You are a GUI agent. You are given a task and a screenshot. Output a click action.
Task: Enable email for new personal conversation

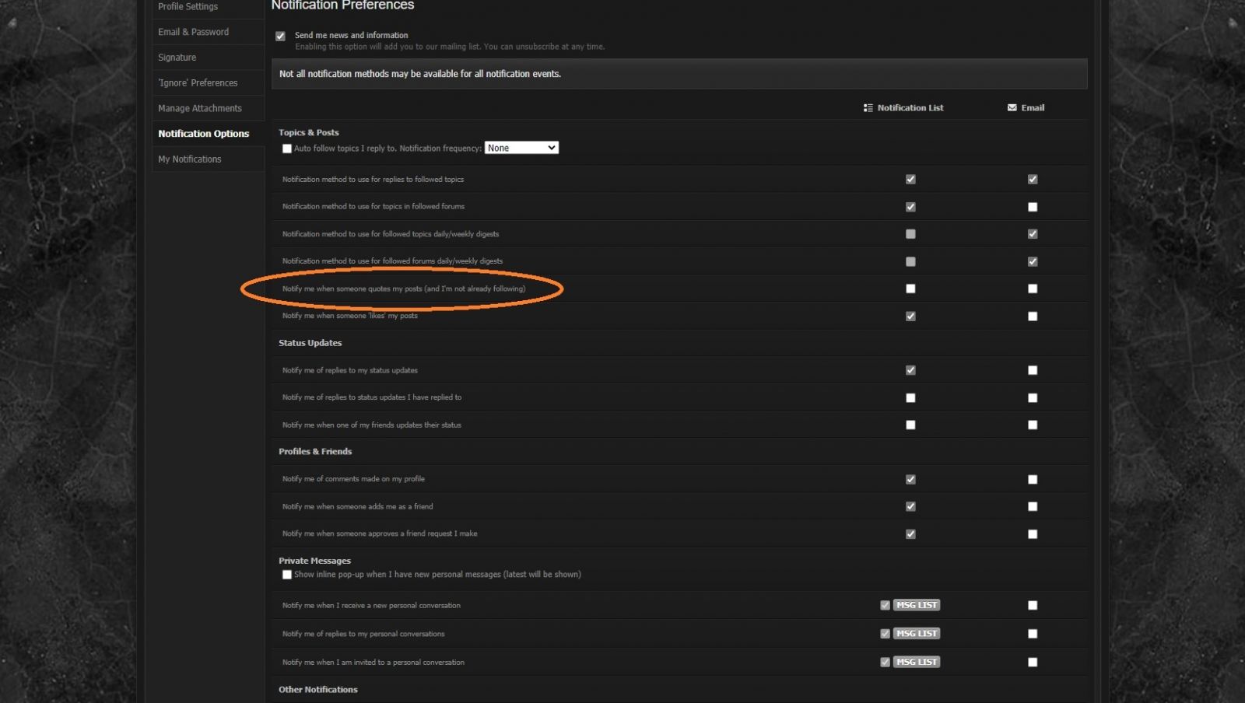[1033, 605]
